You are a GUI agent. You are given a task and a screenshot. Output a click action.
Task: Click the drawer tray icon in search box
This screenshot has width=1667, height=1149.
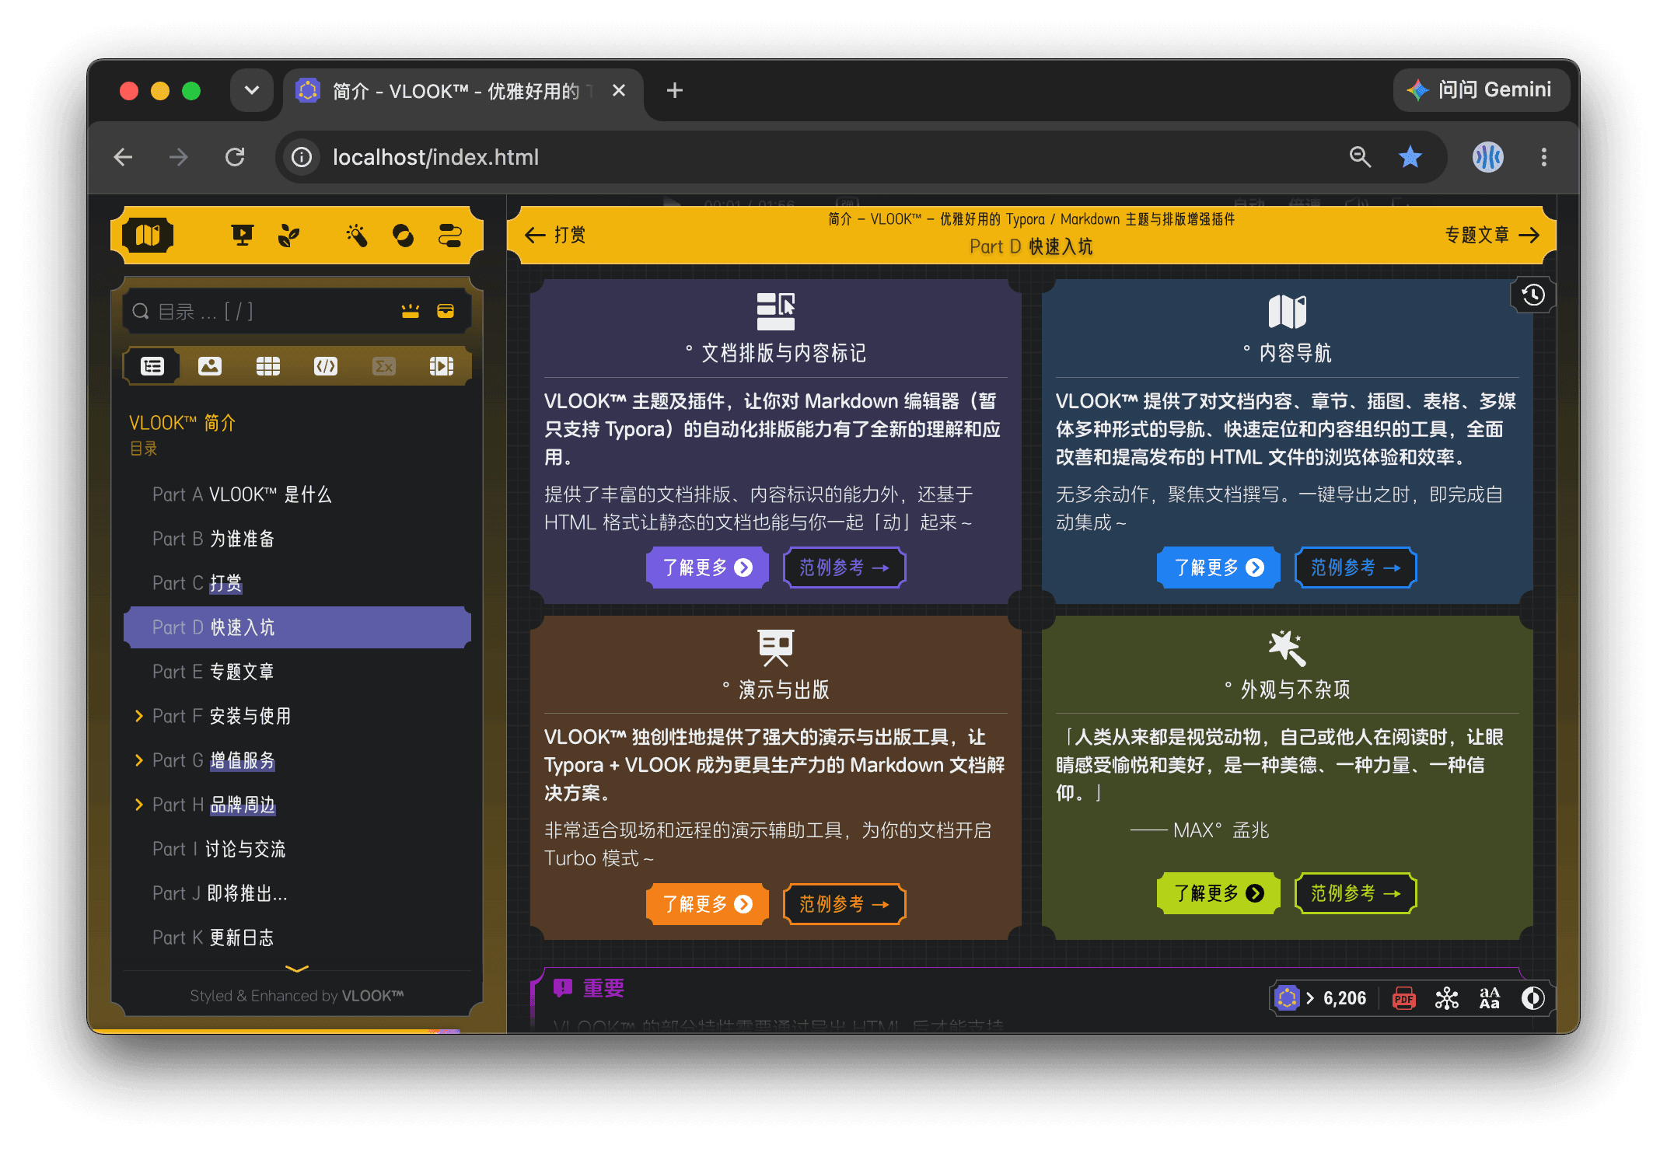pos(446,312)
